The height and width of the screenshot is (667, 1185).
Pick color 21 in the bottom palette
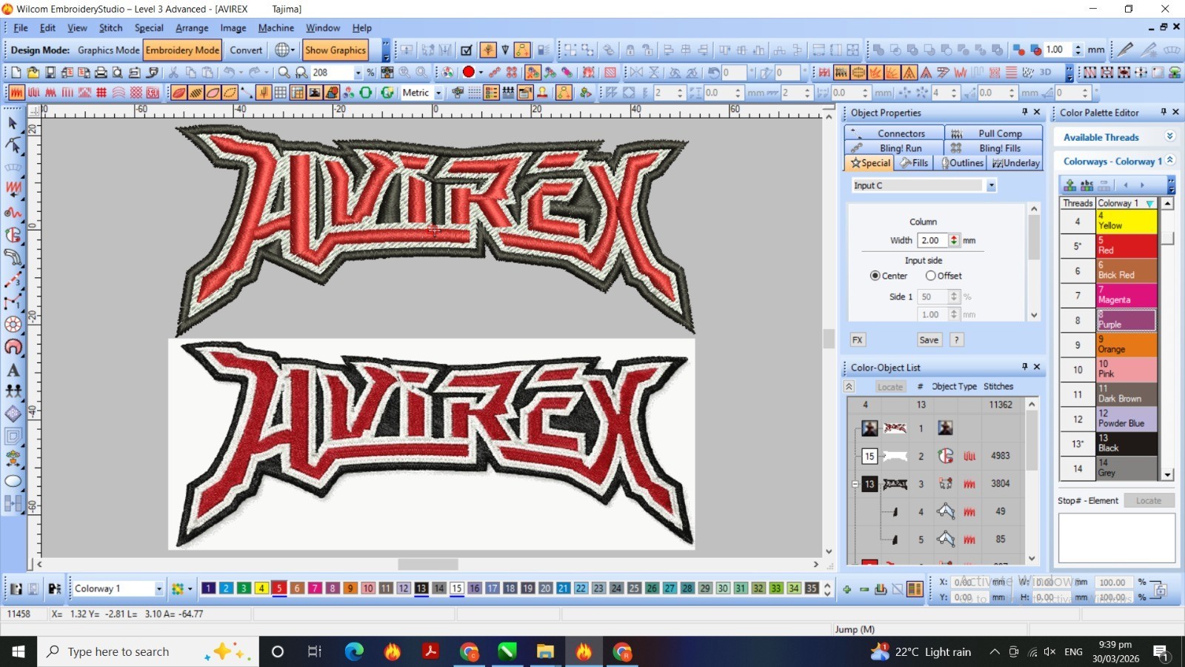(x=563, y=588)
